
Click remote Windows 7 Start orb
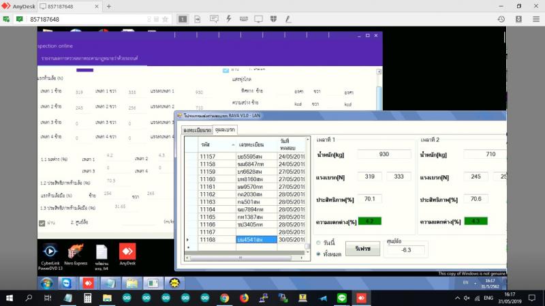pyautogui.click(x=46, y=283)
